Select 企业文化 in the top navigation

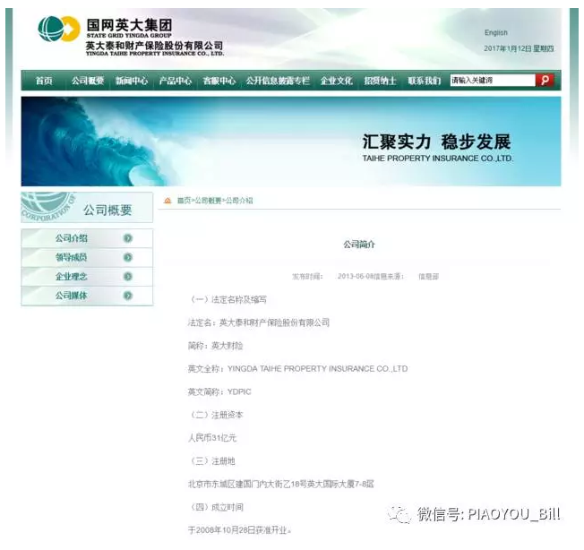point(336,81)
